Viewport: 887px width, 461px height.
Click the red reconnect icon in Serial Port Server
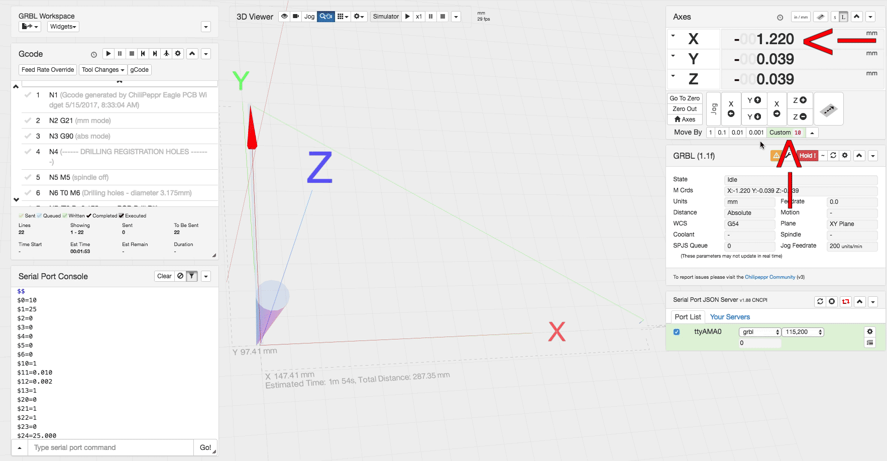(846, 301)
